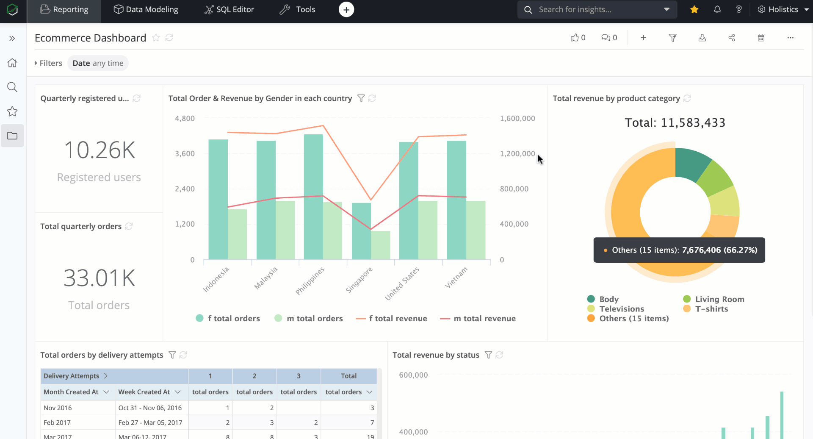Open notifications with the bell icon
The image size is (813, 439).
point(717,9)
